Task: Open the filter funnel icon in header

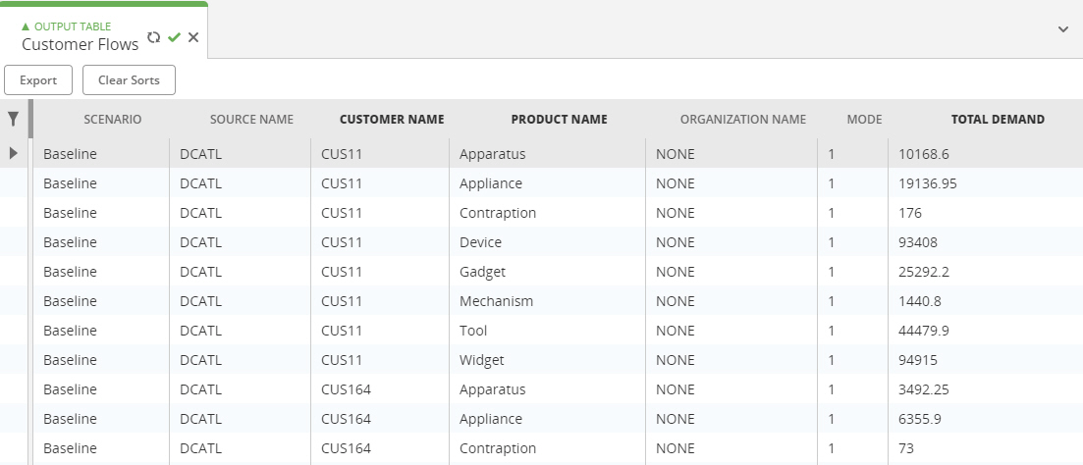Action: pyautogui.click(x=13, y=119)
